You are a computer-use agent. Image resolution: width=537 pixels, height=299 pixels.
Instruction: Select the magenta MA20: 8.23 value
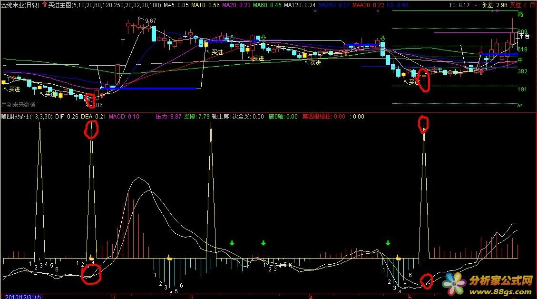coord(236,5)
